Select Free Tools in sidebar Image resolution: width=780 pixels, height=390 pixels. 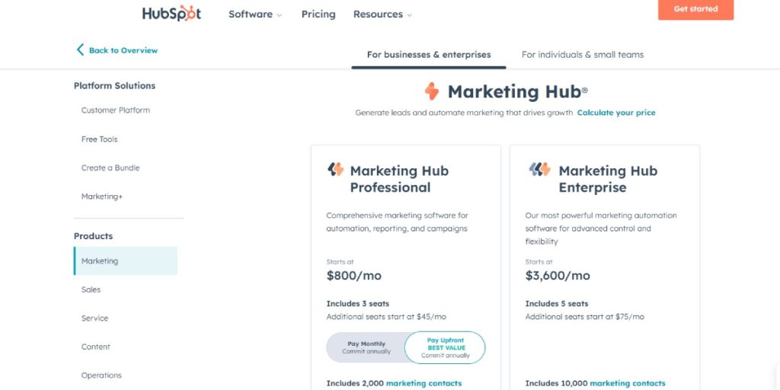100,139
